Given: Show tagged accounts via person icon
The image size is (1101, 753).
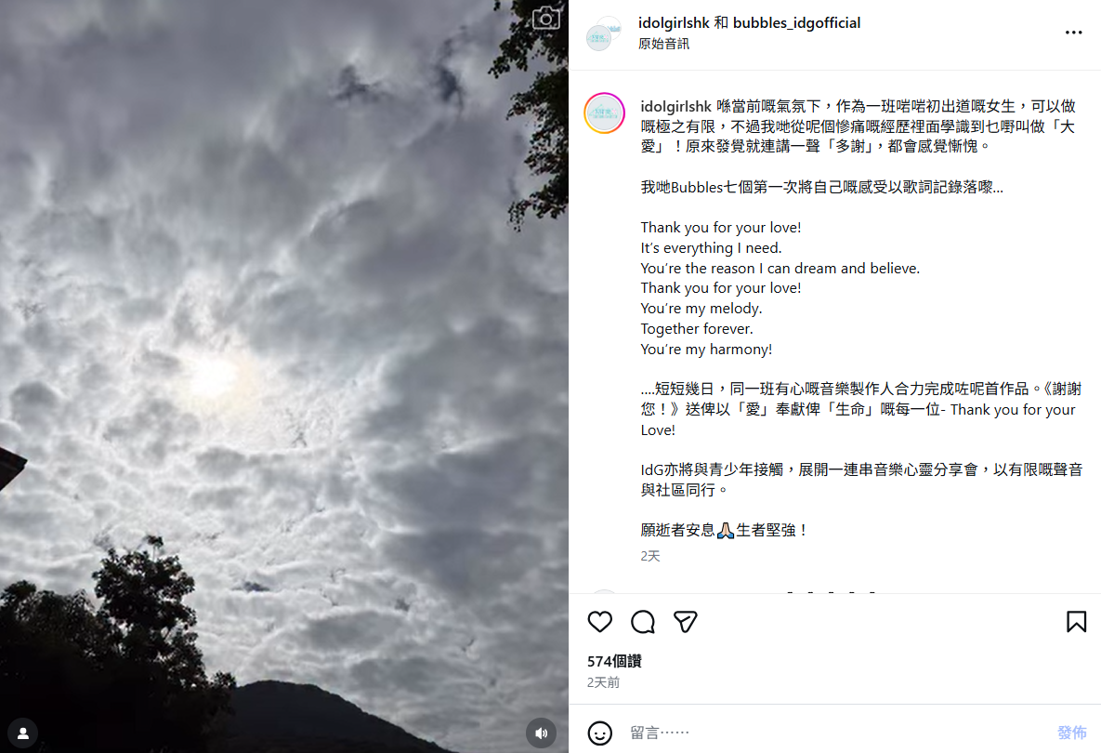Looking at the screenshot, I should (x=23, y=733).
